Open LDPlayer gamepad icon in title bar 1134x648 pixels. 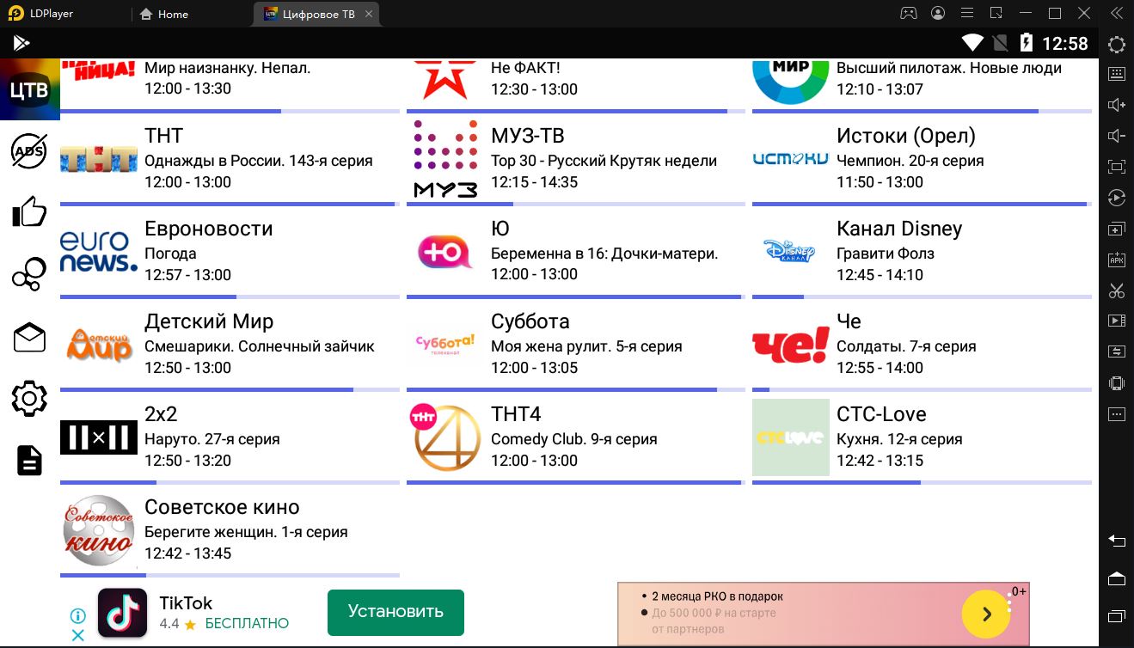click(x=909, y=13)
